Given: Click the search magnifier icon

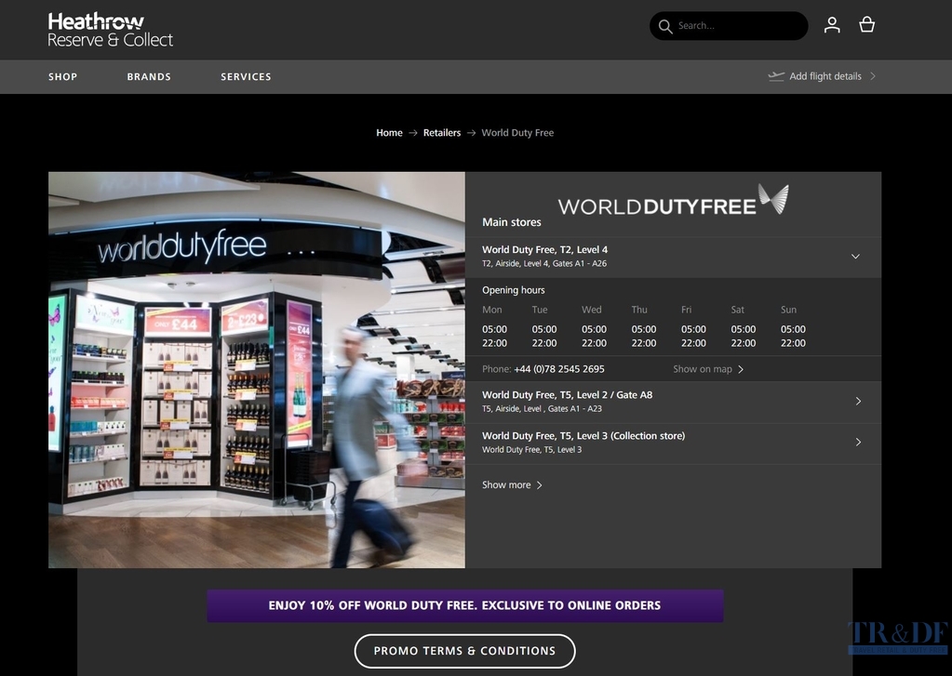Looking at the screenshot, I should (664, 26).
